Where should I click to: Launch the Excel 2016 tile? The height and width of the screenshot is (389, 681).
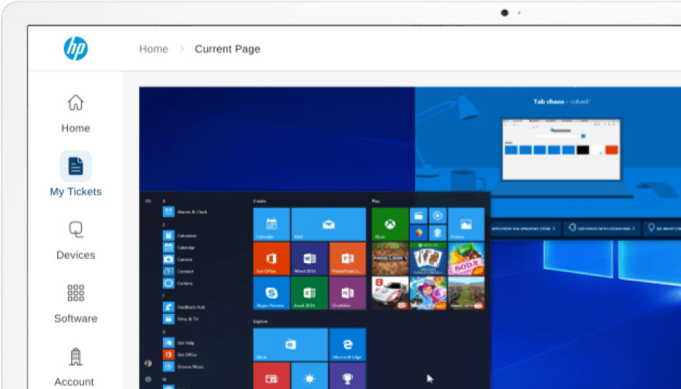(x=309, y=293)
